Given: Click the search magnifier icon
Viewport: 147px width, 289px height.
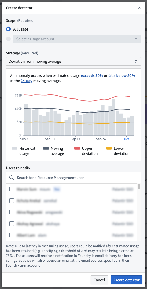Looking at the screenshot, I should tap(12, 178).
